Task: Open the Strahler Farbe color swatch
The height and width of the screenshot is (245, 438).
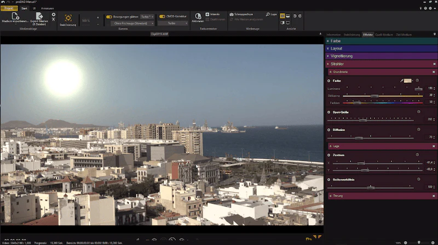Action: click(x=407, y=81)
